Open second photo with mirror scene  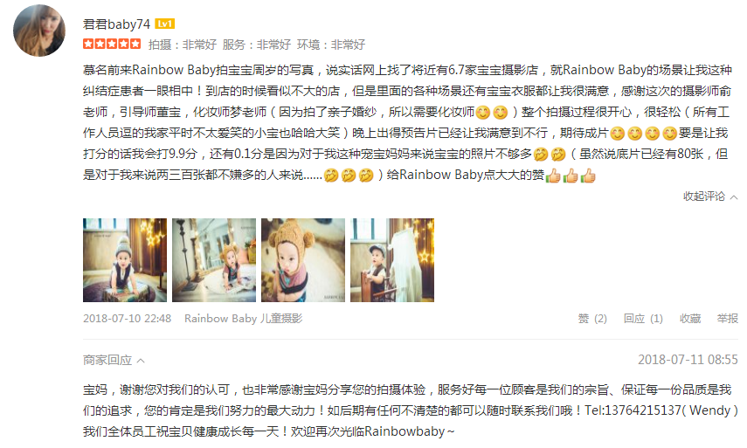(x=214, y=260)
